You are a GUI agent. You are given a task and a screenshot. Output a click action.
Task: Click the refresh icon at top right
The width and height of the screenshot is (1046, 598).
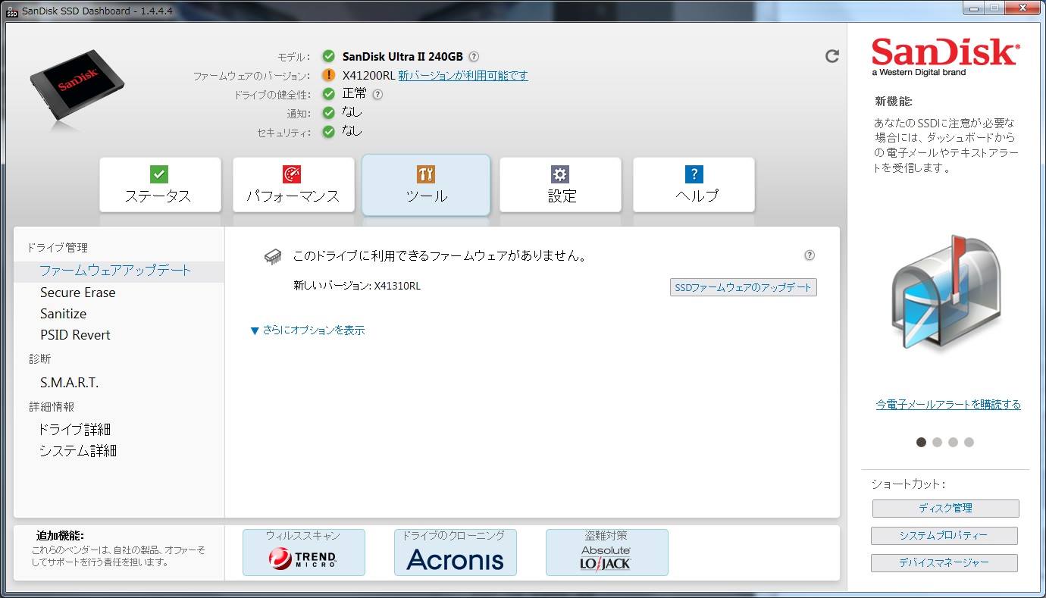(x=832, y=56)
